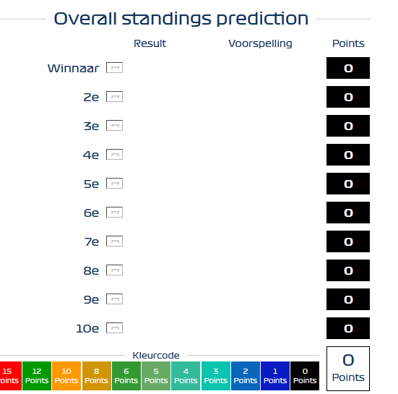Click the dark blue 1 Points swatch
Image resolution: width=398 pixels, height=394 pixels.
tap(275, 376)
